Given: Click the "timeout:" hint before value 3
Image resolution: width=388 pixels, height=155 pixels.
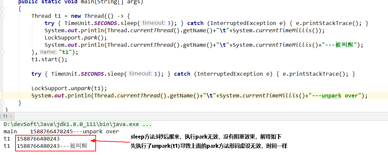Looking at the screenshot, I should (x=154, y=23).
